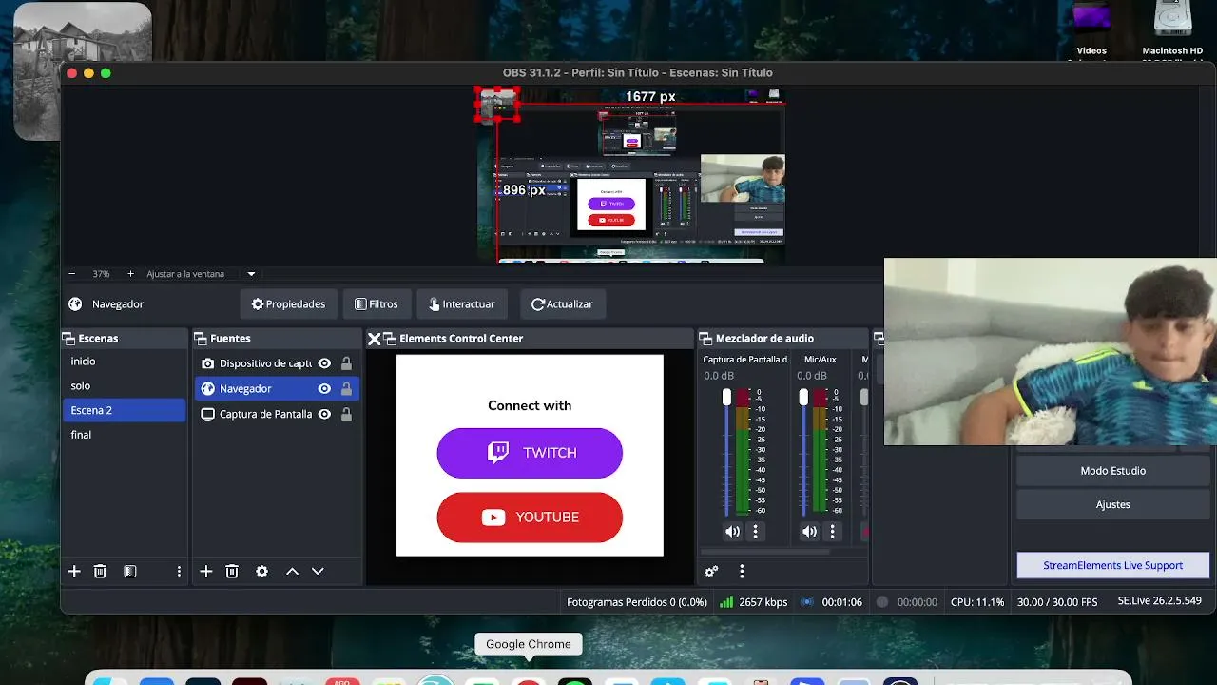This screenshot has width=1217, height=685.
Task: Click the audio mixer horizontal scrollbar
Action: 765,551
